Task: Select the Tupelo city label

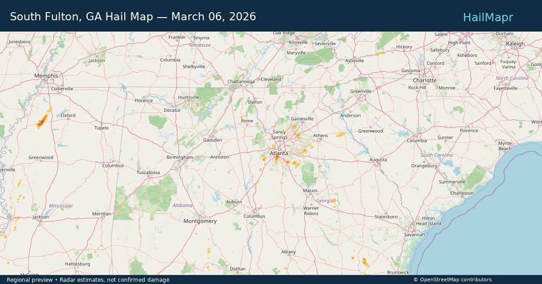Action: click(x=102, y=128)
